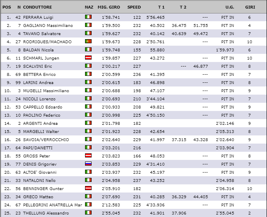Select the SAVOIA/VERROCCHIO row entry
Screen dimensions: 267x217
pos(133,139)
